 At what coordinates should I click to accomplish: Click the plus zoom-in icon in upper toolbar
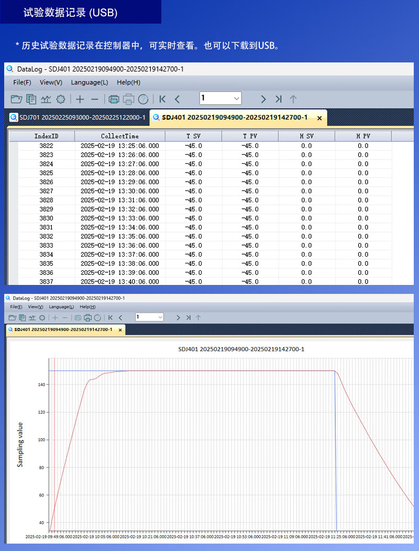click(x=80, y=99)
